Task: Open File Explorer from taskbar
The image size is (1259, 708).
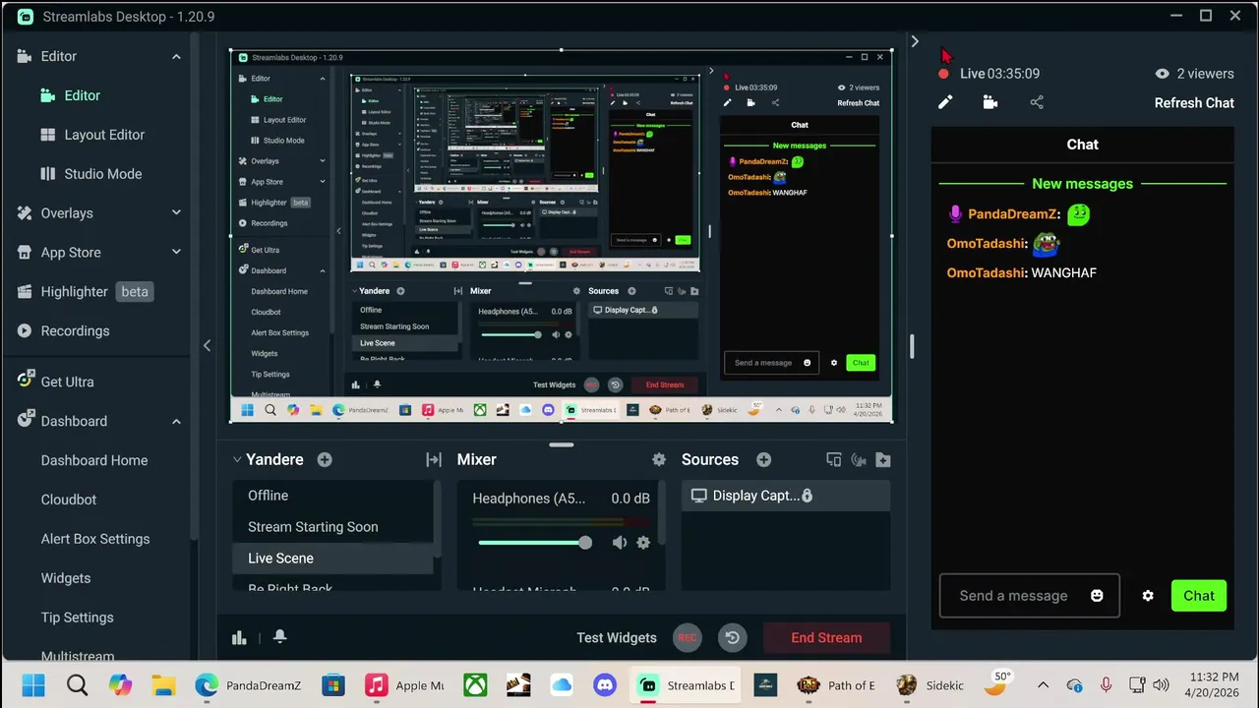Action: [x=163, y=685]
